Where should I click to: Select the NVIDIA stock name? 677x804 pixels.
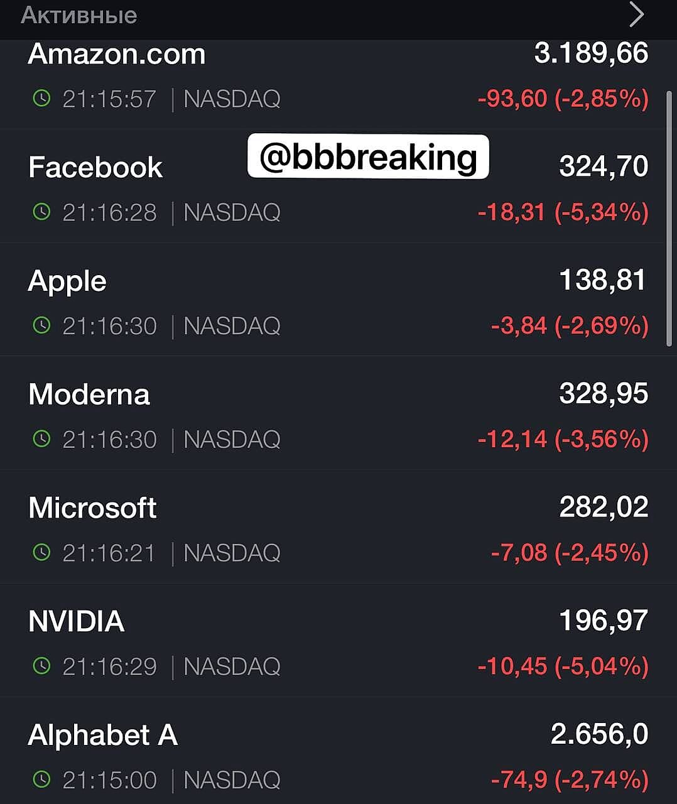pyautogui.click(x=77, y=621)
